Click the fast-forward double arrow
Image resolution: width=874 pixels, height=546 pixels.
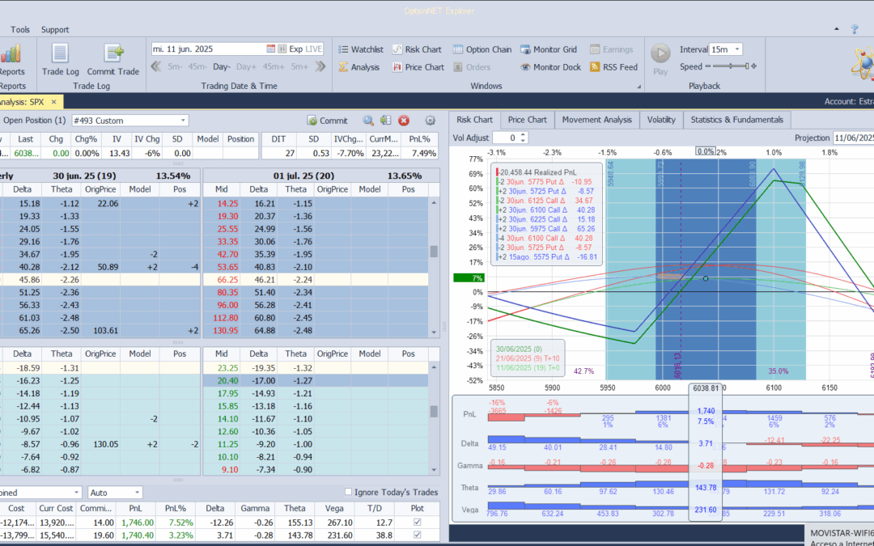pos(320,66)
